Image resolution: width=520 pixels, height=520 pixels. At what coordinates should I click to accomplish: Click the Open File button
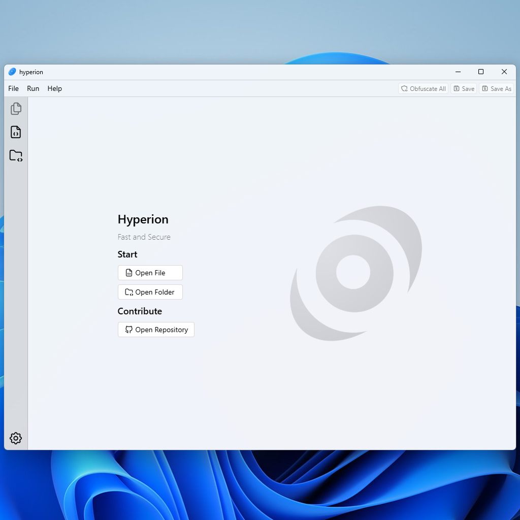coord(150,273)
